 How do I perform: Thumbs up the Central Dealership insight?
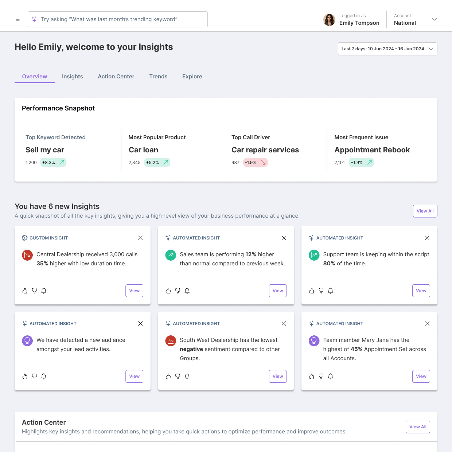pos(25,291)
